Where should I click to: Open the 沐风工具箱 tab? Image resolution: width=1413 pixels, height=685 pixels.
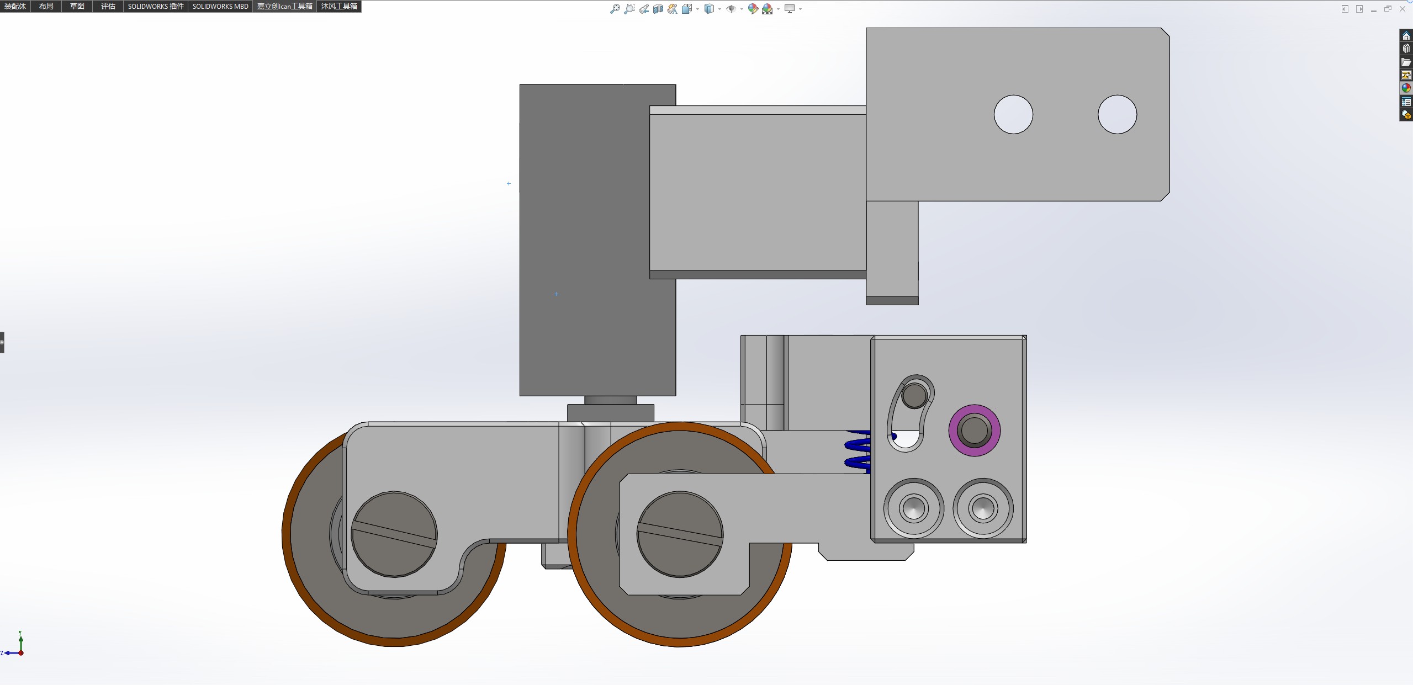(x=339, y=6)
